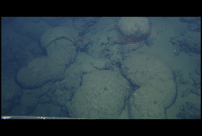Click the underwater video frame image
202x136 pixels.
click(x=101, y=68)
